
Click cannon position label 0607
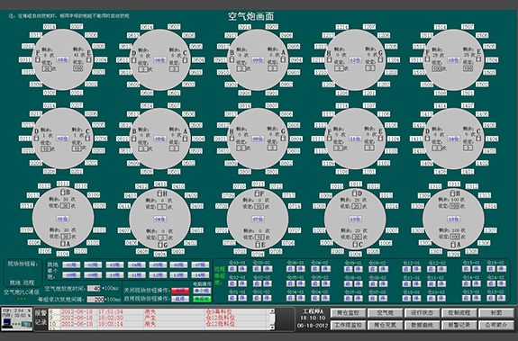pyautogui.click(x=174, y=27)
